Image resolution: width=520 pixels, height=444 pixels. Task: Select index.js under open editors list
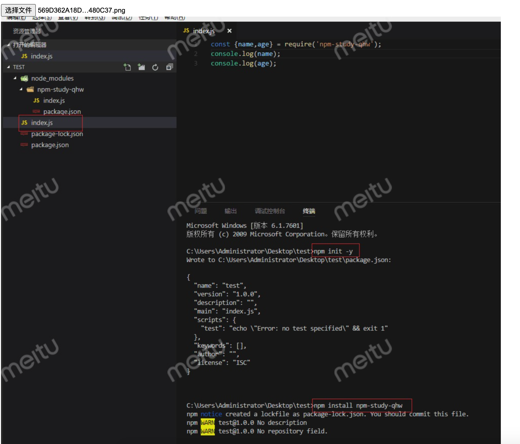point(41,56)
